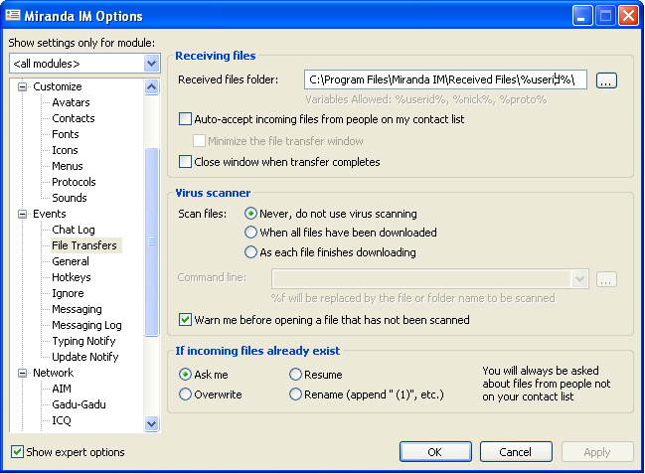Select Update Notify item
Viewport: 645px width, 474px height.
click(x=85, y=357)
